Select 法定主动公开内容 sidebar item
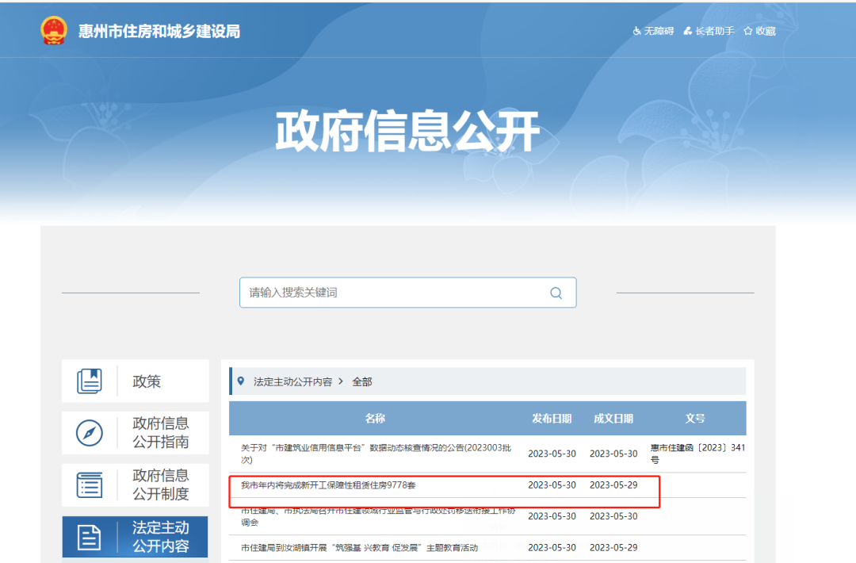 pyautogui.click(x=136, y=537)
